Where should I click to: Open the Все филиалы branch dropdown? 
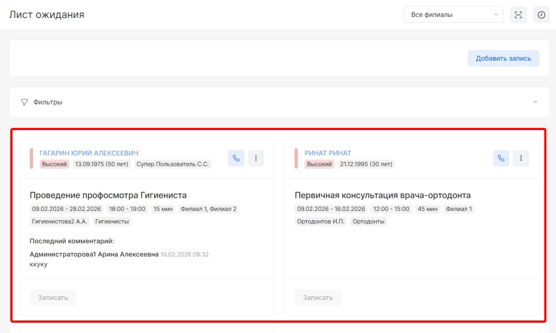(x=453, y=15)
